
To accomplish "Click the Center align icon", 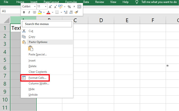I will [x=34, y=12].
